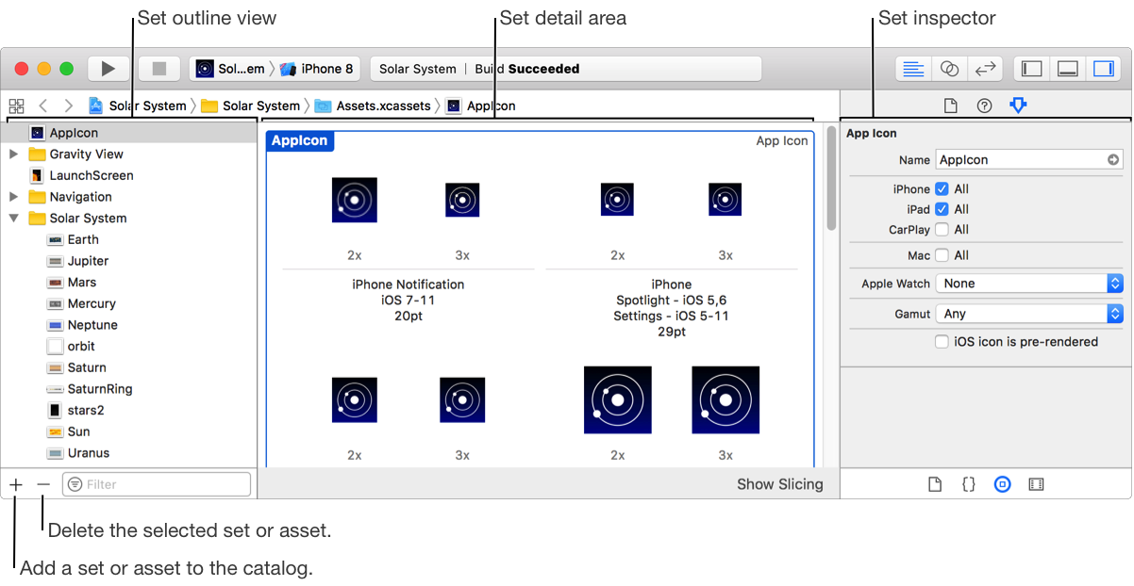Toggle the iPad All checkbox

(942, 209)
